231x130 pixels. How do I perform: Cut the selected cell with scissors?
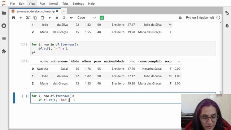pos(28,18)
